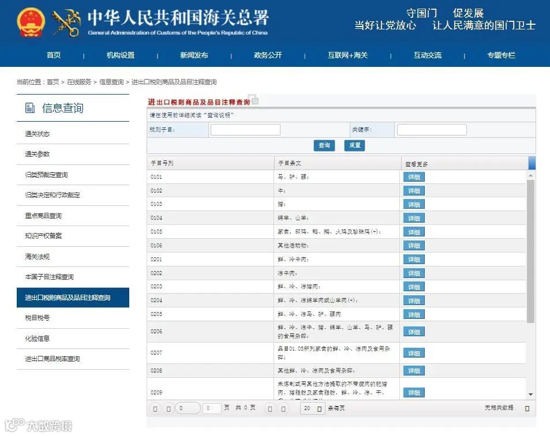Click the scrollbar up arrow in table
550x436 pixels.
530,175
